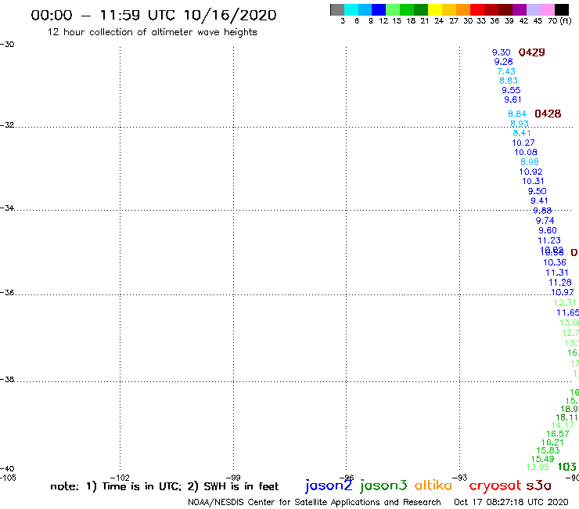Select the dark blue swatch in the legend
579x509 pixels.
pyautogui.click(x=379, y=9)
